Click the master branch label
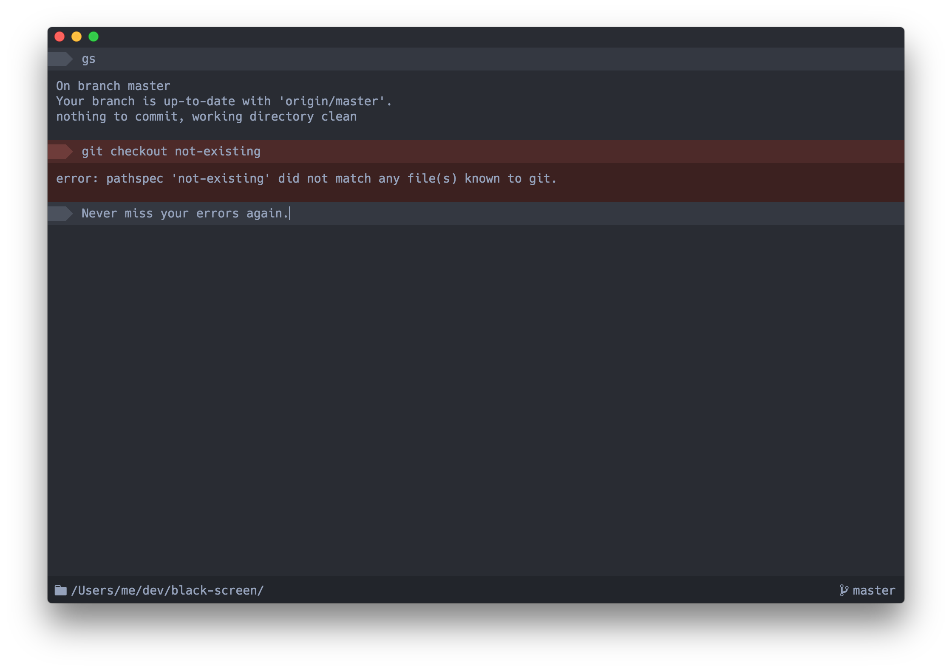952x671 pixels. coord(874,590)
